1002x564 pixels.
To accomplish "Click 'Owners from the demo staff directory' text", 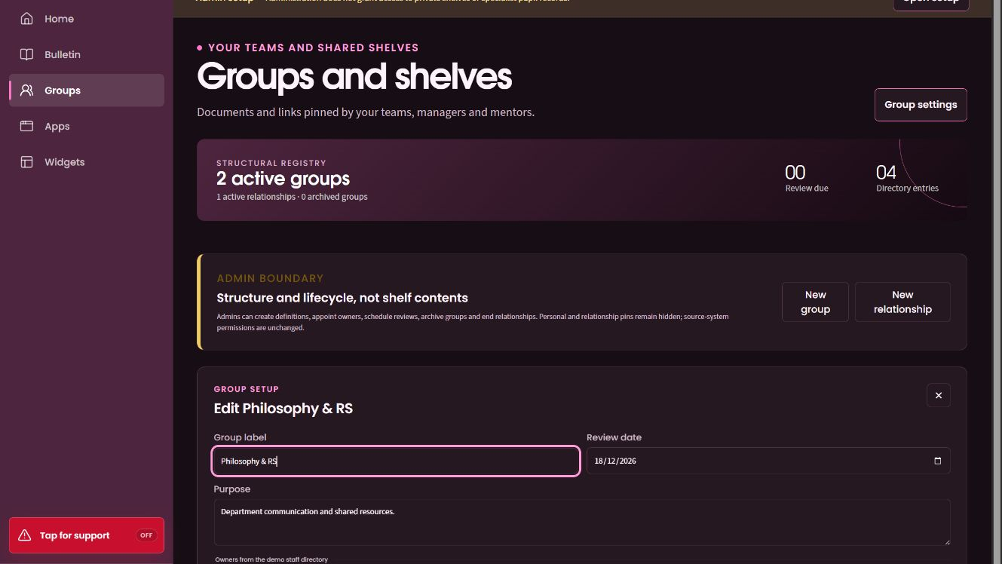I will 271,559.
